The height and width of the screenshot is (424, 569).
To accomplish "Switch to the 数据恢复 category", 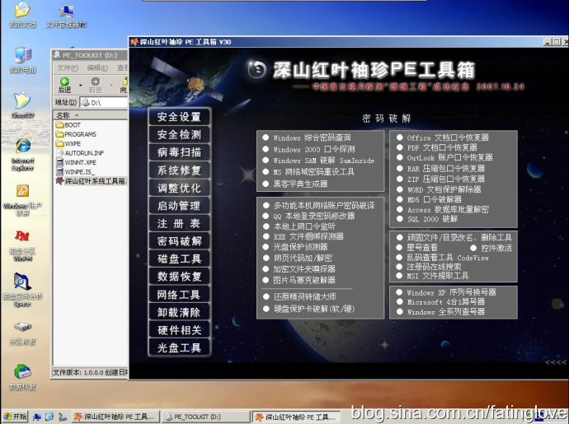I will click(179, 277).
